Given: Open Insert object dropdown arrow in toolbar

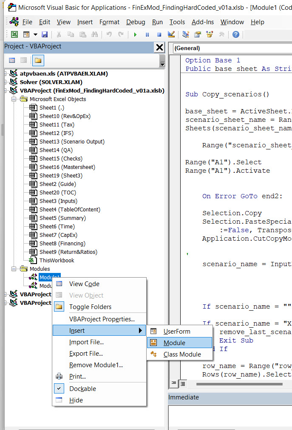Looking at the screenshot, I should 35,34.
